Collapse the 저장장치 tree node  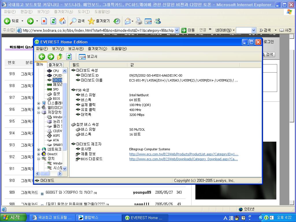tap(38, 112)
